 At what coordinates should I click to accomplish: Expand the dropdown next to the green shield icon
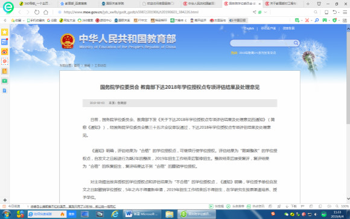coord(339,21)
